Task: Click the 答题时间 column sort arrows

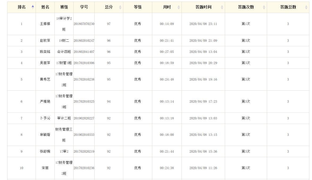Action: [222, 7]
